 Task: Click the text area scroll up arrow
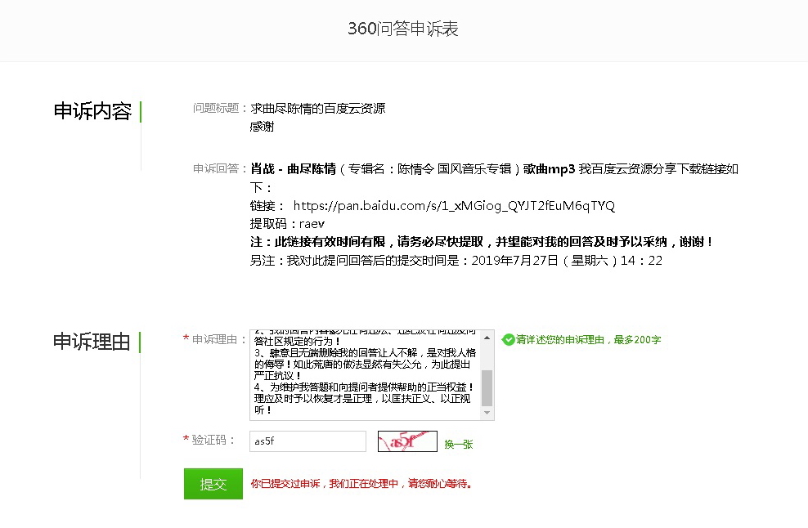(487, 338)
